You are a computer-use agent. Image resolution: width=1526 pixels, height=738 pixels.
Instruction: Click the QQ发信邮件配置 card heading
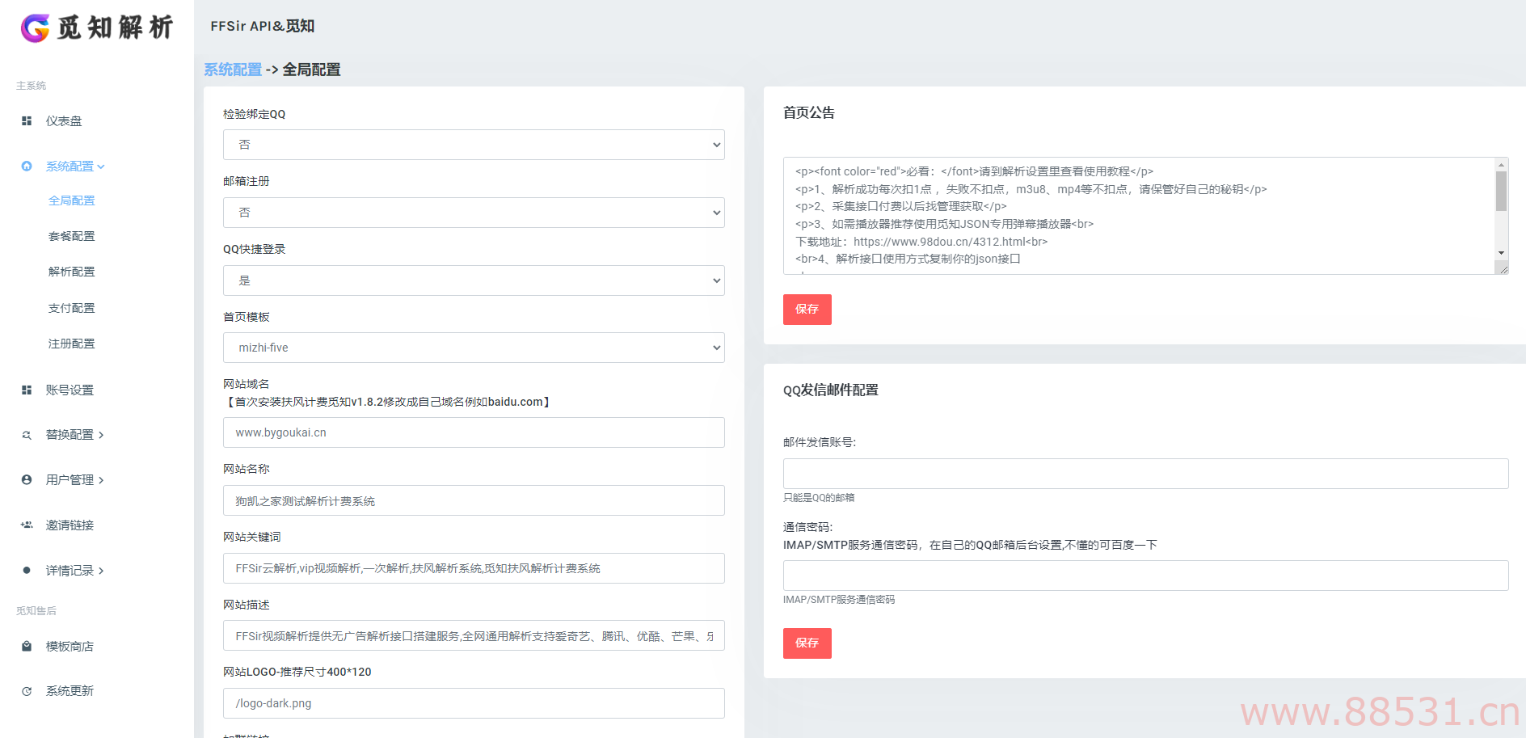point(831,390)
